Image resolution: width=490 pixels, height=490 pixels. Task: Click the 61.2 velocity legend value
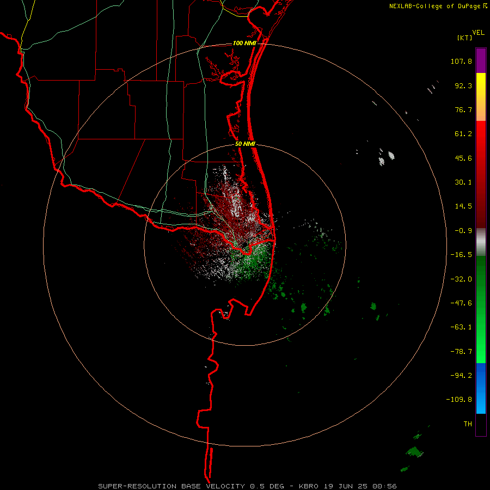tap(463, 134)
